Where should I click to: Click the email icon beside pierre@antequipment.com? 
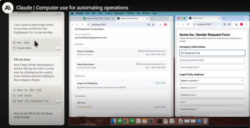(139, 51)
